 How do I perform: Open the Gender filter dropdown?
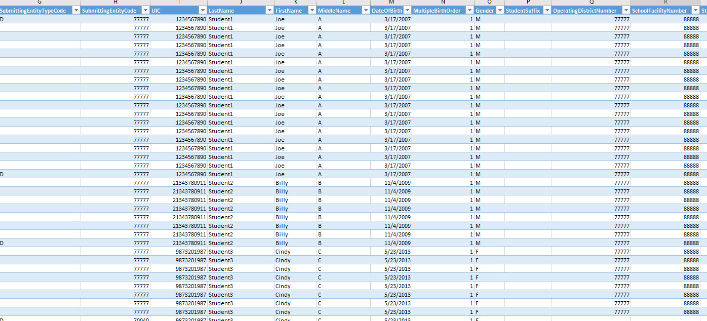click(500, 11)
